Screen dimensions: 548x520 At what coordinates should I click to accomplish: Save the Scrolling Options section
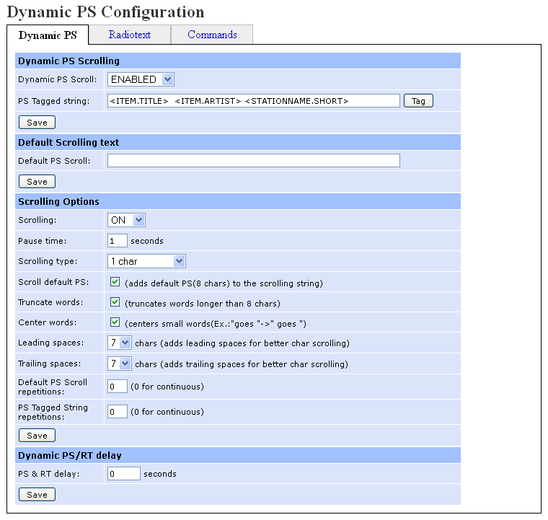[37, 436]
